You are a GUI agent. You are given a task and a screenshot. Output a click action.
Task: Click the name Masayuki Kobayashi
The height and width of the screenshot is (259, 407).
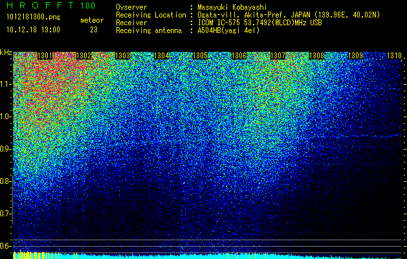232,8
